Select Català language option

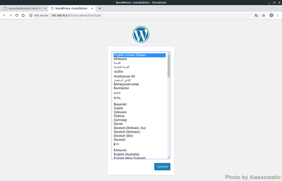click(x=139, y=108)
